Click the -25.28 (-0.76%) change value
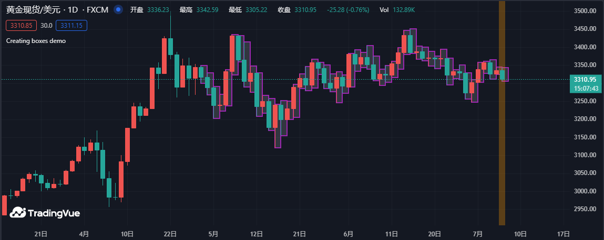Image resolution: width=604 pixels, height=240 pixels. tap(347, 10)
